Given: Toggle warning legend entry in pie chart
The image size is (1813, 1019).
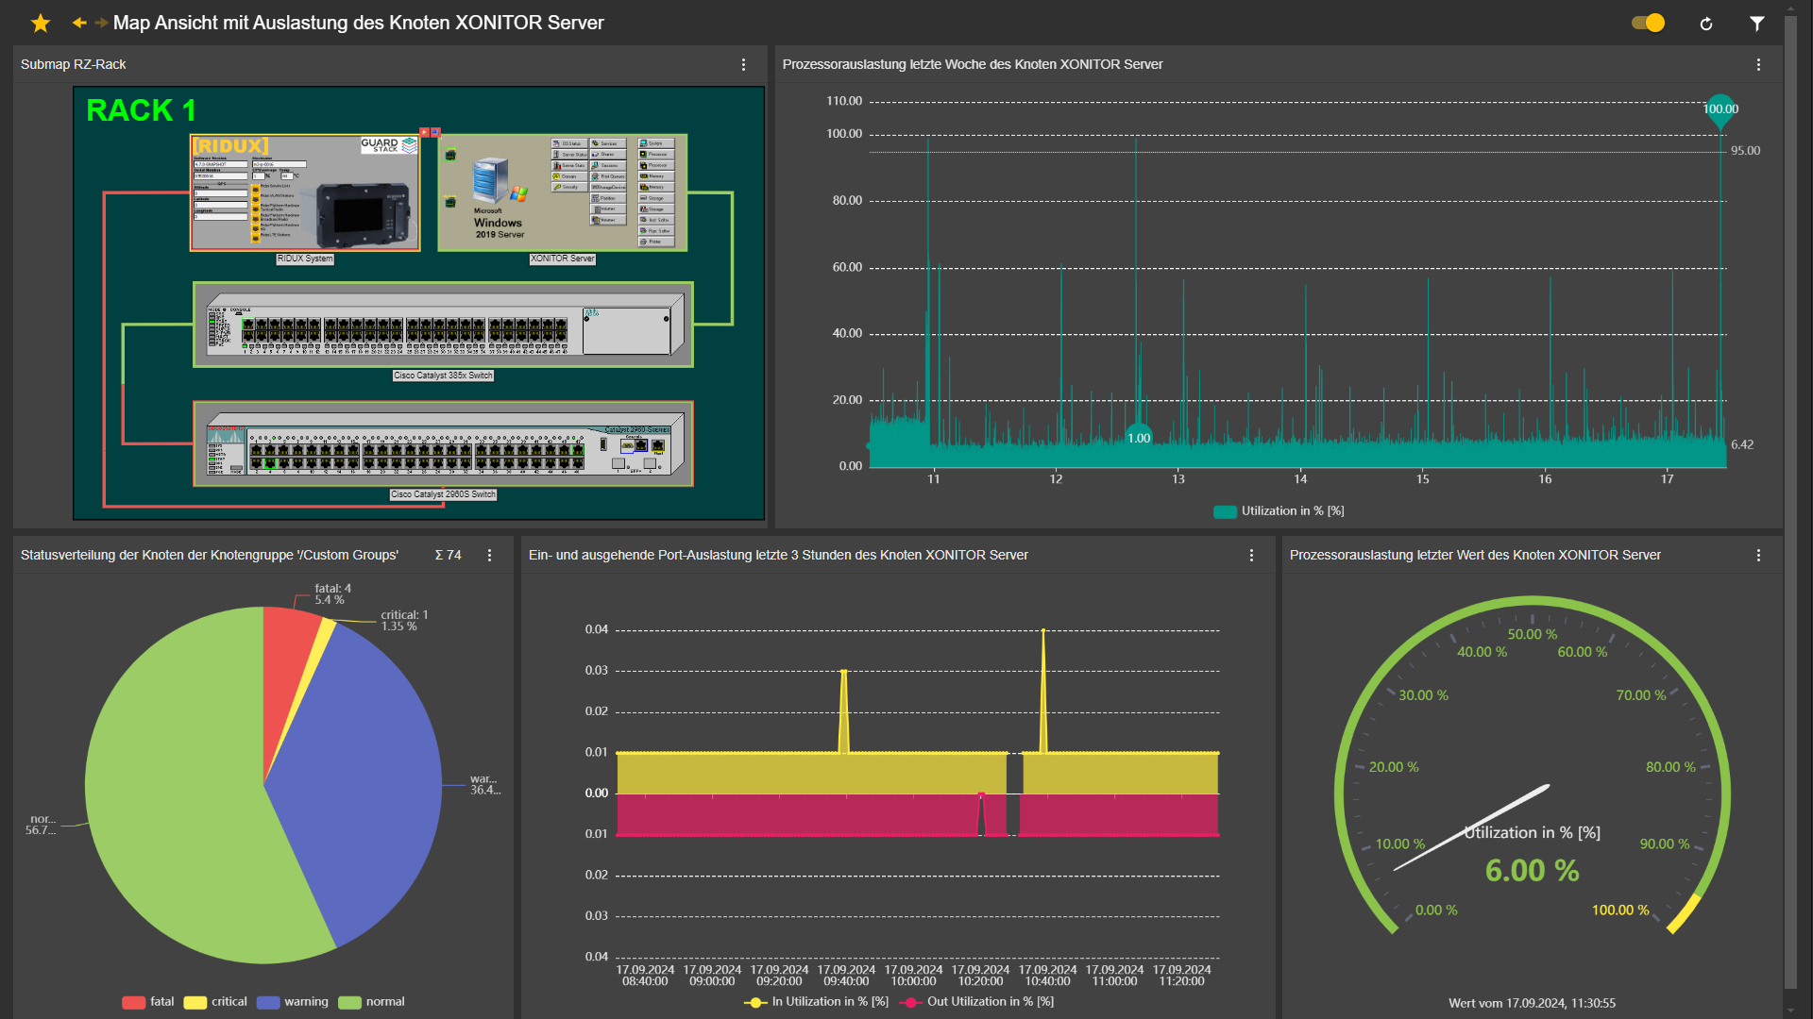Looking at the screenshot, I should 293,1002.
